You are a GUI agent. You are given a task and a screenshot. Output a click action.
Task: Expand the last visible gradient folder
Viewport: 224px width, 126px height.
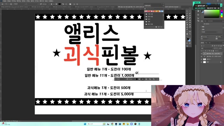[145, 24]
